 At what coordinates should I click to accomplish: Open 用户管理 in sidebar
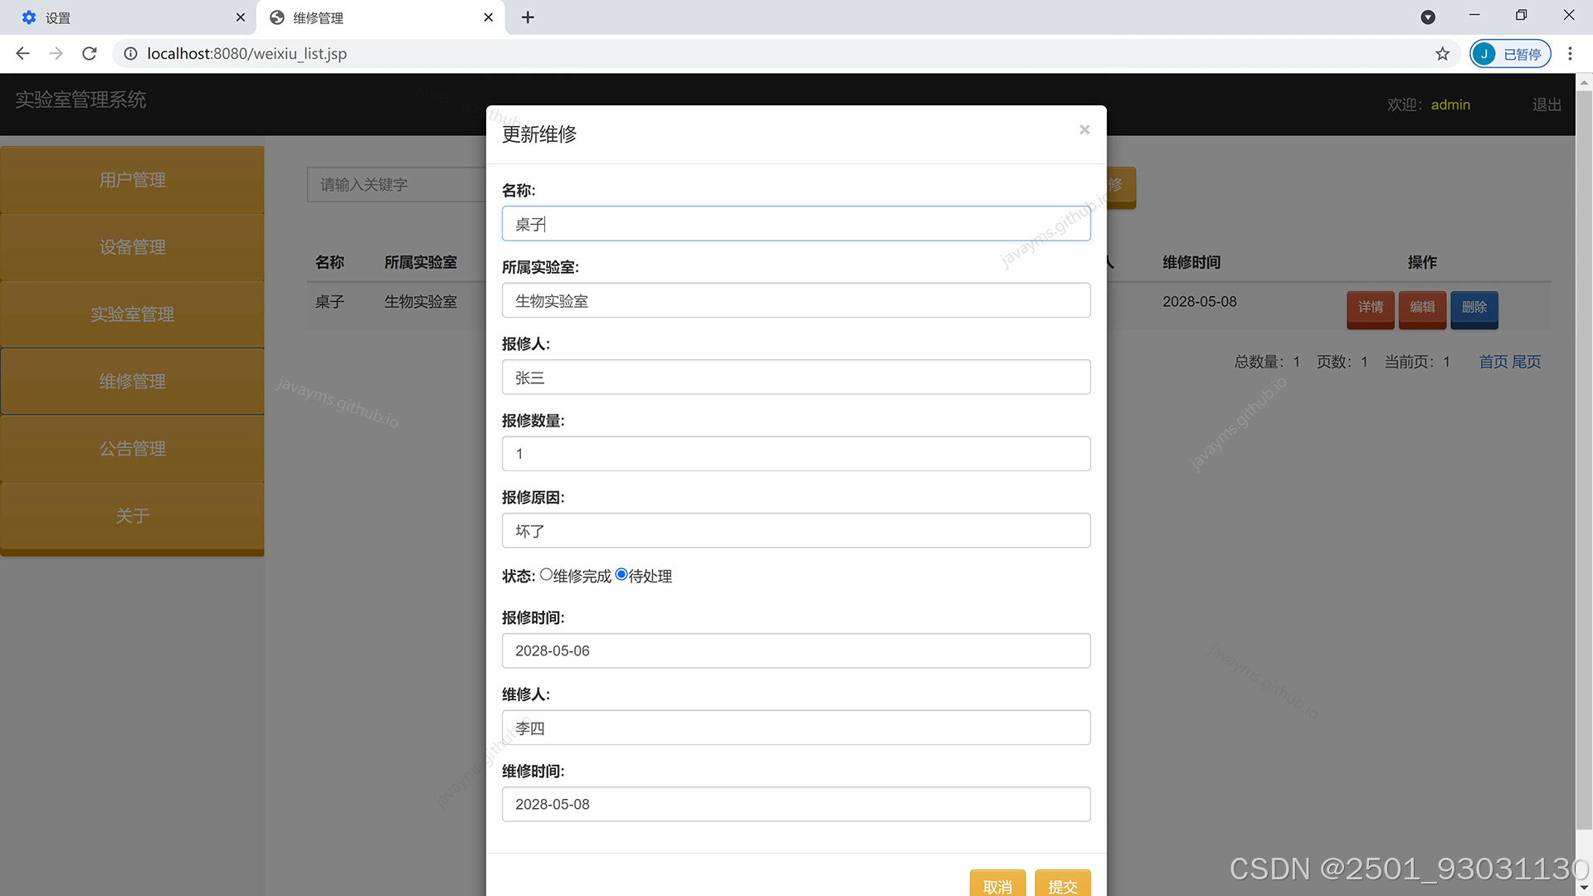(x=132, y=180)
